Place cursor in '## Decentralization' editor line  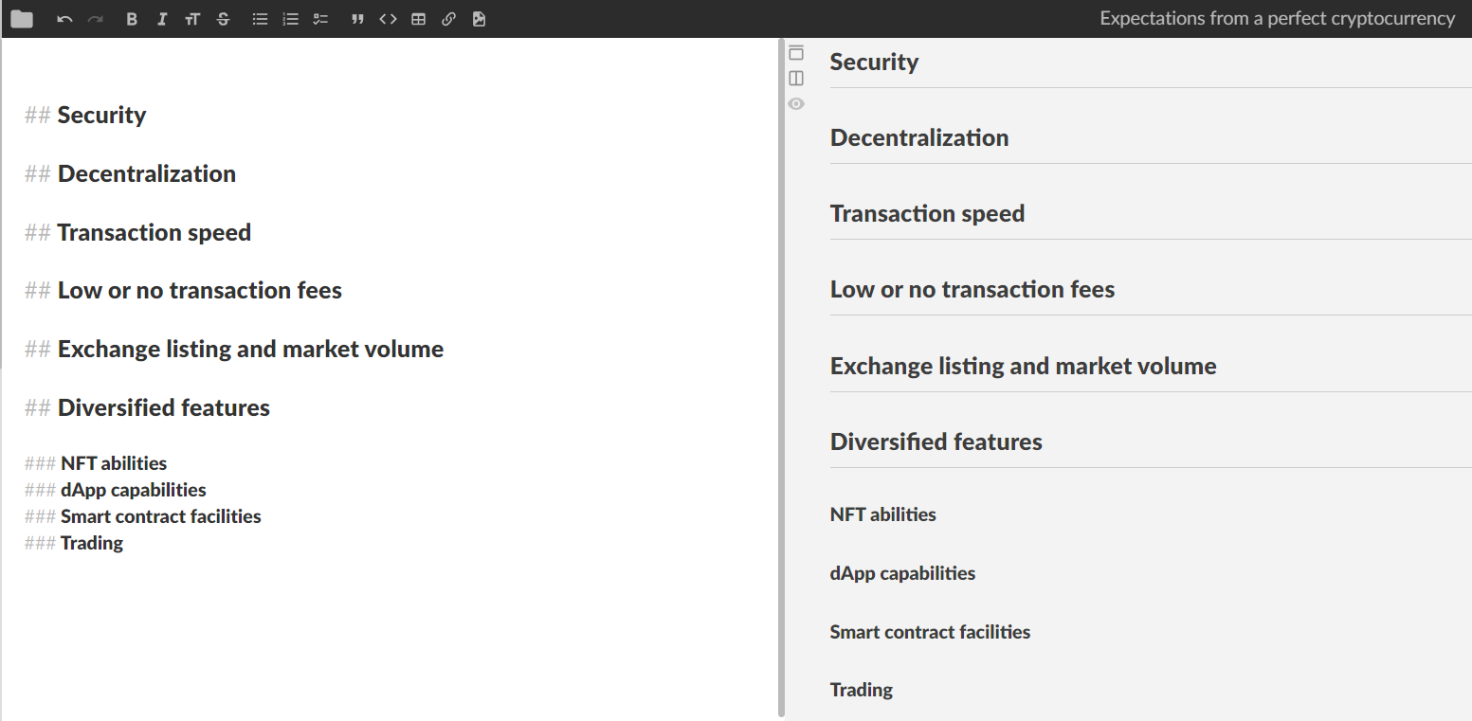(x=130, y=173)
